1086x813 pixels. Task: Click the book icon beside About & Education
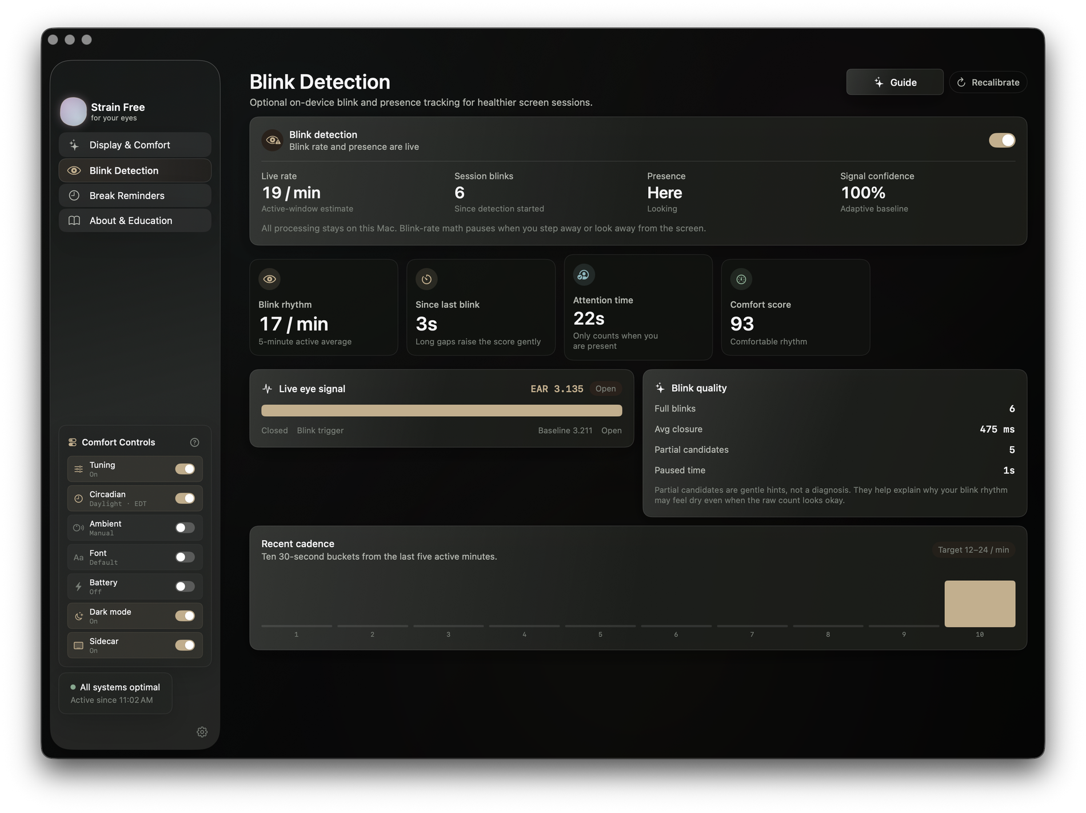pos(74,221)
